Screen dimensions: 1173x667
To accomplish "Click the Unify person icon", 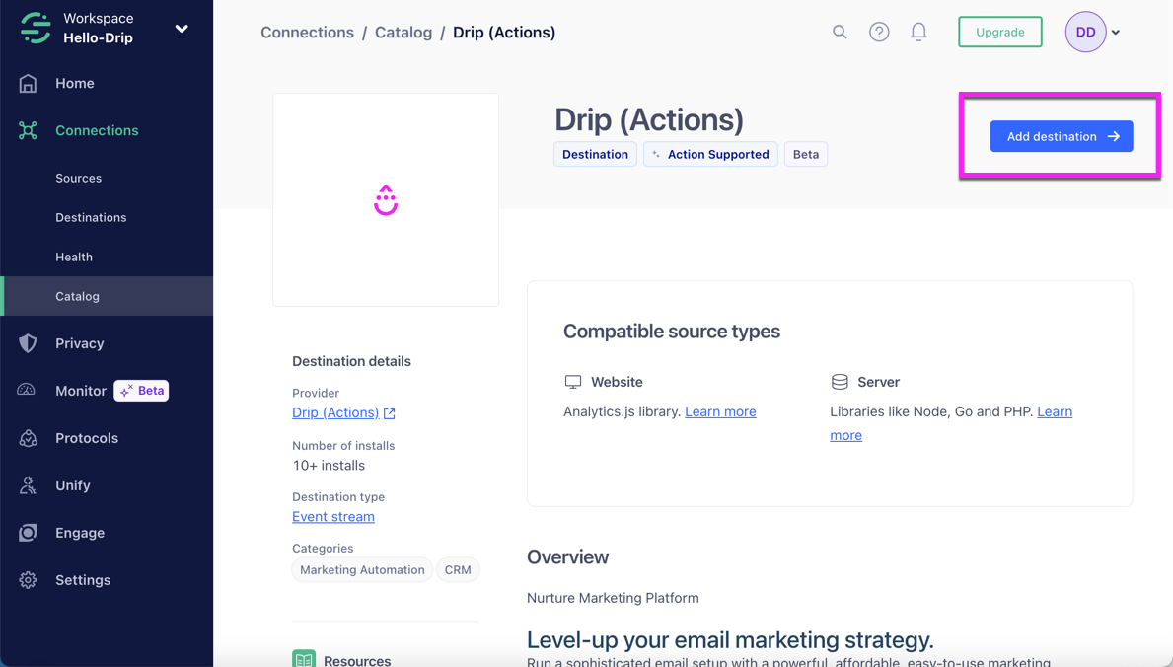I will click(x=28, y=485).
